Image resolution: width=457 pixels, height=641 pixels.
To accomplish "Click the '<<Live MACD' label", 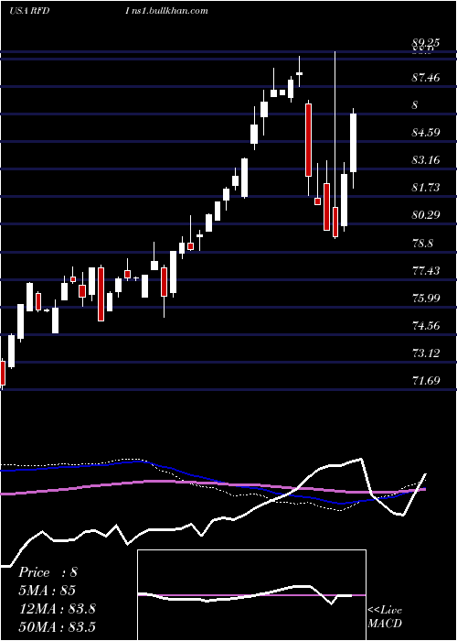I will 385,617.
